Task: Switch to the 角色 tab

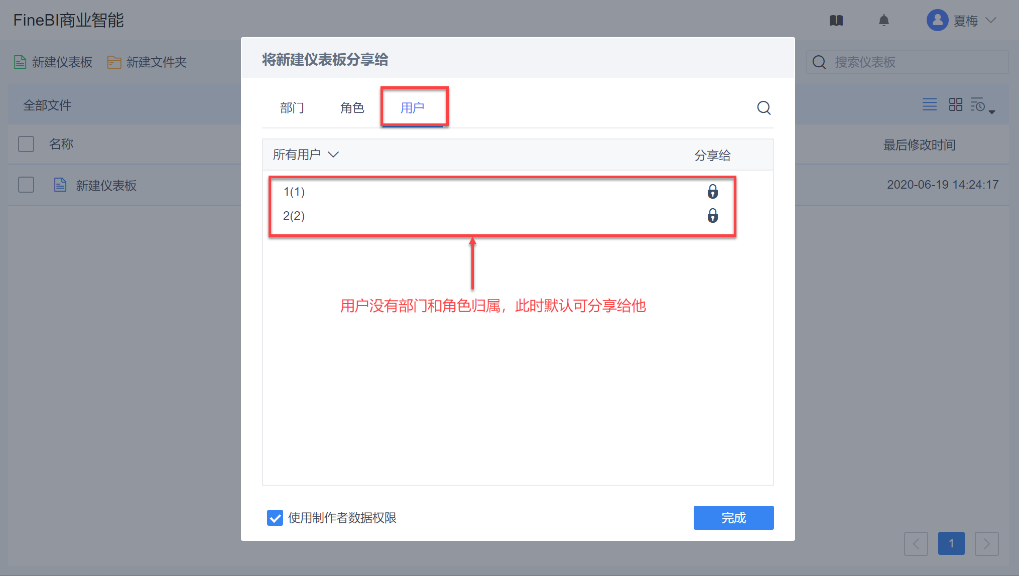Action: click(352, 108)
